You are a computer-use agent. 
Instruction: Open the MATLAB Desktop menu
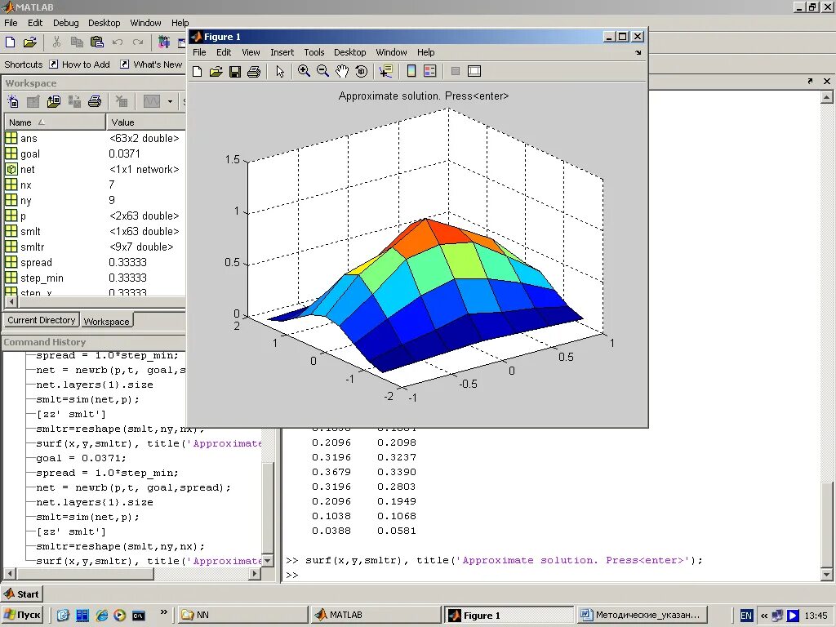104,23
